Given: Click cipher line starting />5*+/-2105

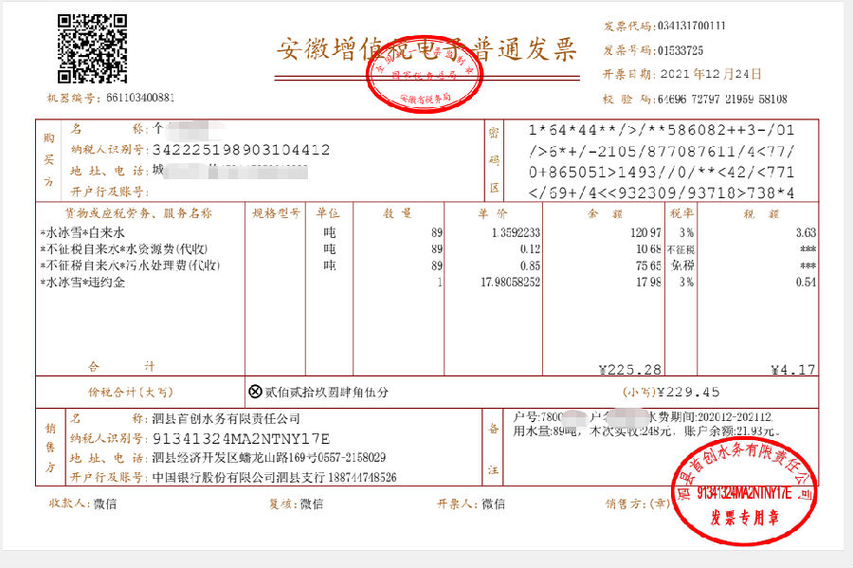Looking at the screenshot, I should [x=661, y=151].
